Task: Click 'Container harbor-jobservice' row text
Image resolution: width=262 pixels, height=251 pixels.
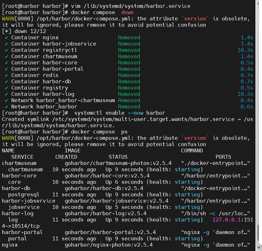Action: point(54,44)
